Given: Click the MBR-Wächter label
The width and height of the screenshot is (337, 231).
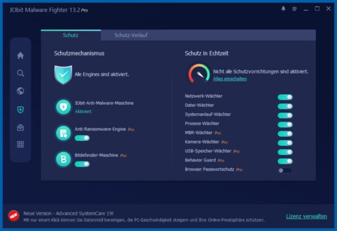Looking at the screenshot, I should click(x=199, y=133).
